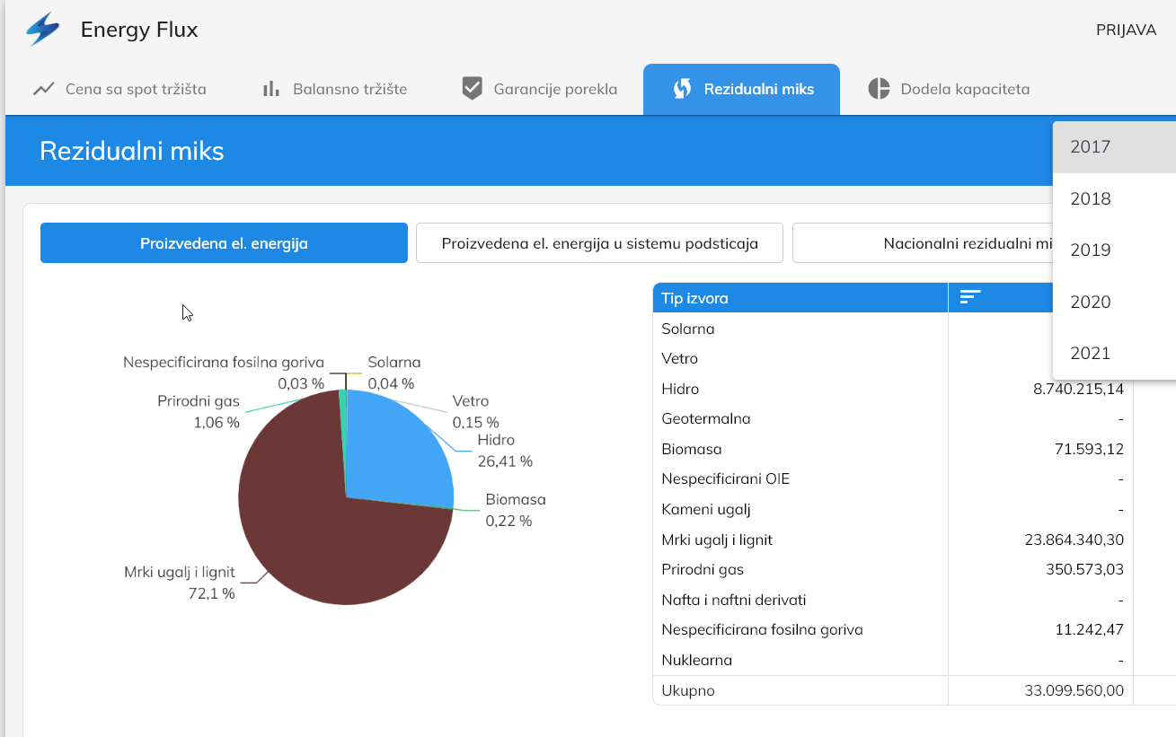Click the PRIJAVA login link
Screen dimensions: 1176x737
click(x=1125, y=30)
